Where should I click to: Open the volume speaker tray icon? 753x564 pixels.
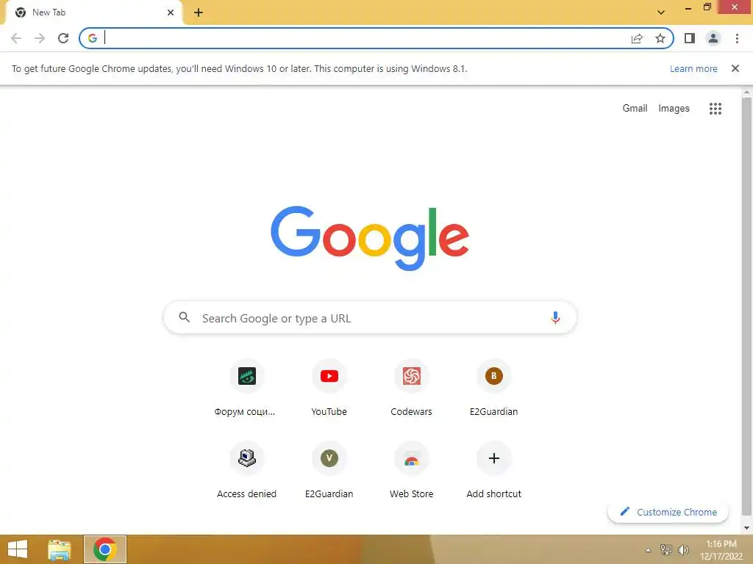[x=683, y=549]
